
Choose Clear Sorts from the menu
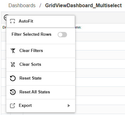click(x=41, y=65)
